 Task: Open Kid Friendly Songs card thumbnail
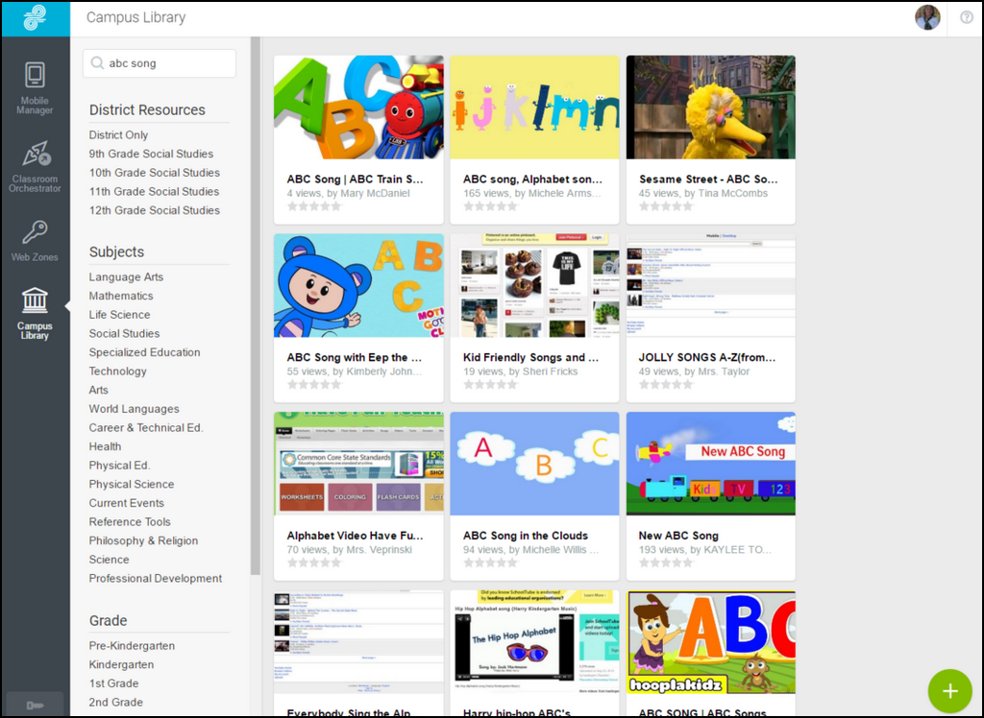[534, 285]
